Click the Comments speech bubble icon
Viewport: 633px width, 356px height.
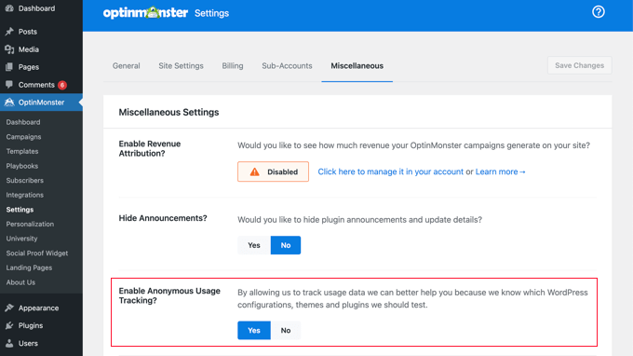9,85
